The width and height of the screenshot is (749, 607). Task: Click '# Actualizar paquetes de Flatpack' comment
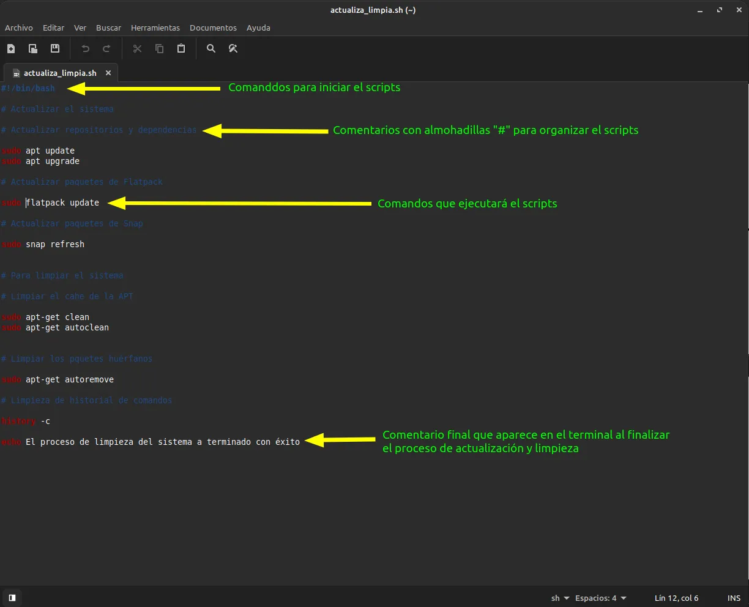(82, 182)
